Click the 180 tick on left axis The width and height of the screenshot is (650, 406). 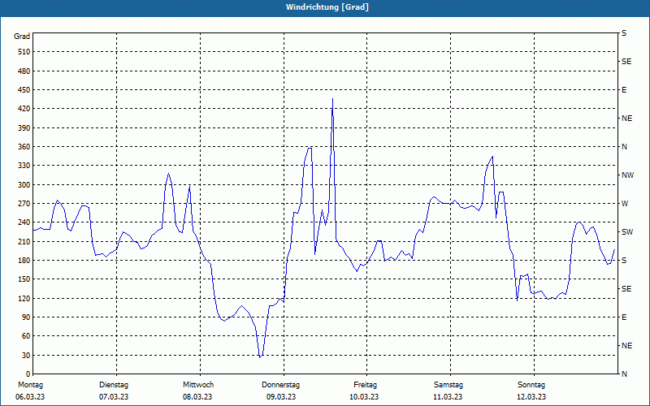24,261
